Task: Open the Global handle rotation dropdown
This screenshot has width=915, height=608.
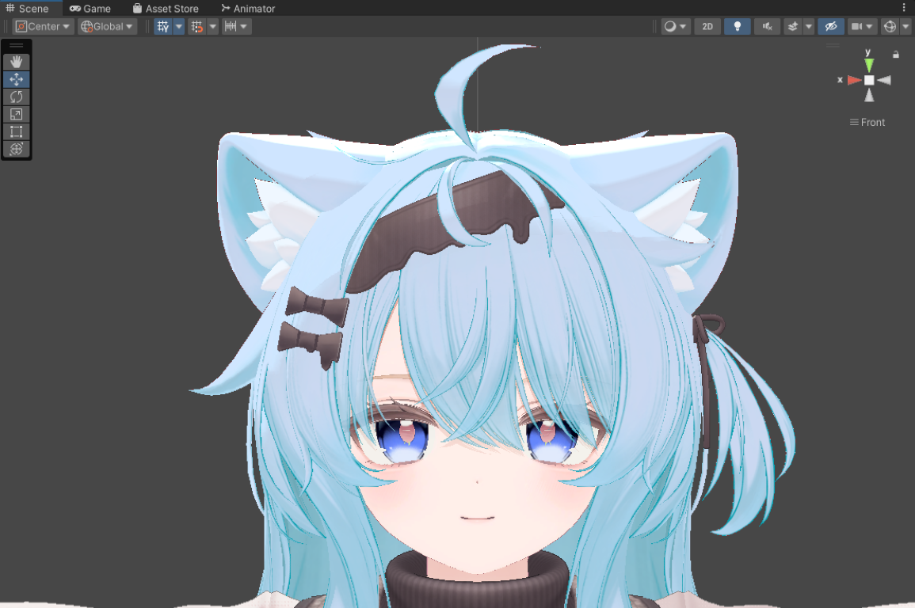Action: coord(107,26)
